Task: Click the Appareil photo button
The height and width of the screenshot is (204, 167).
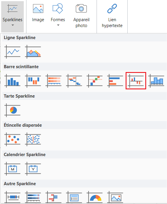Action: click(x=81, y=16)
